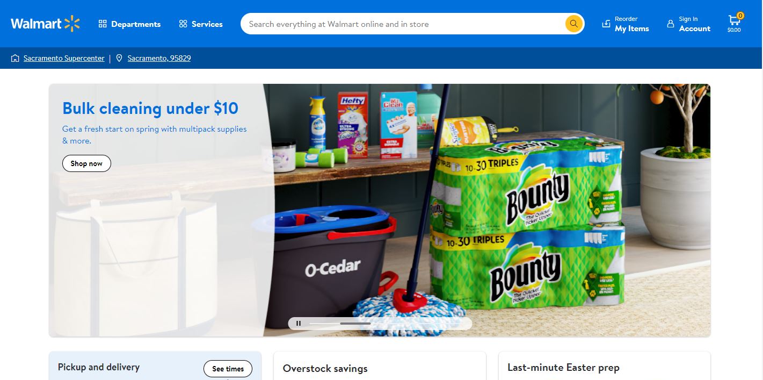
Task: Focus the Walmart search input field
Action: pyautogui.click(x=403, y=24)
